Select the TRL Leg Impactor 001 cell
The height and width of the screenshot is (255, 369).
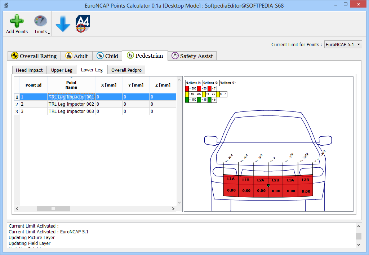(x=71, y=97)
